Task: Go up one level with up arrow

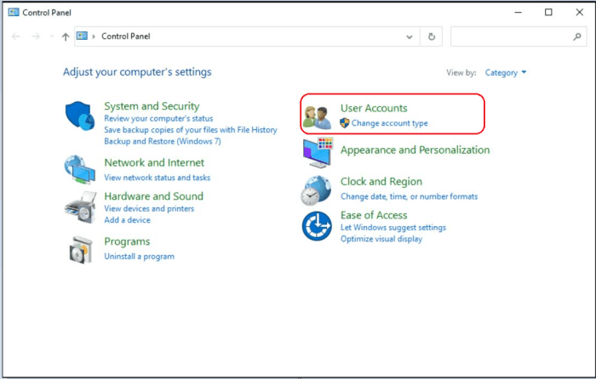Action: 66,37
